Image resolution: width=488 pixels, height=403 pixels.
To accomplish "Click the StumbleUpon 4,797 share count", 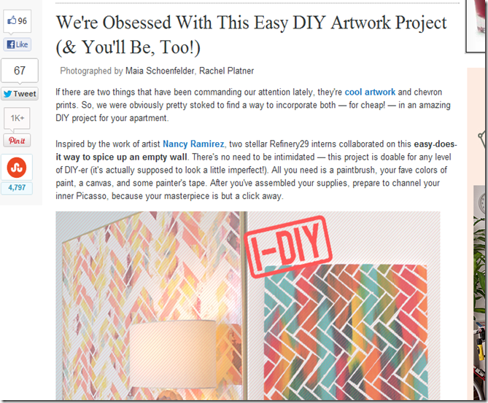I will point(17,188).
